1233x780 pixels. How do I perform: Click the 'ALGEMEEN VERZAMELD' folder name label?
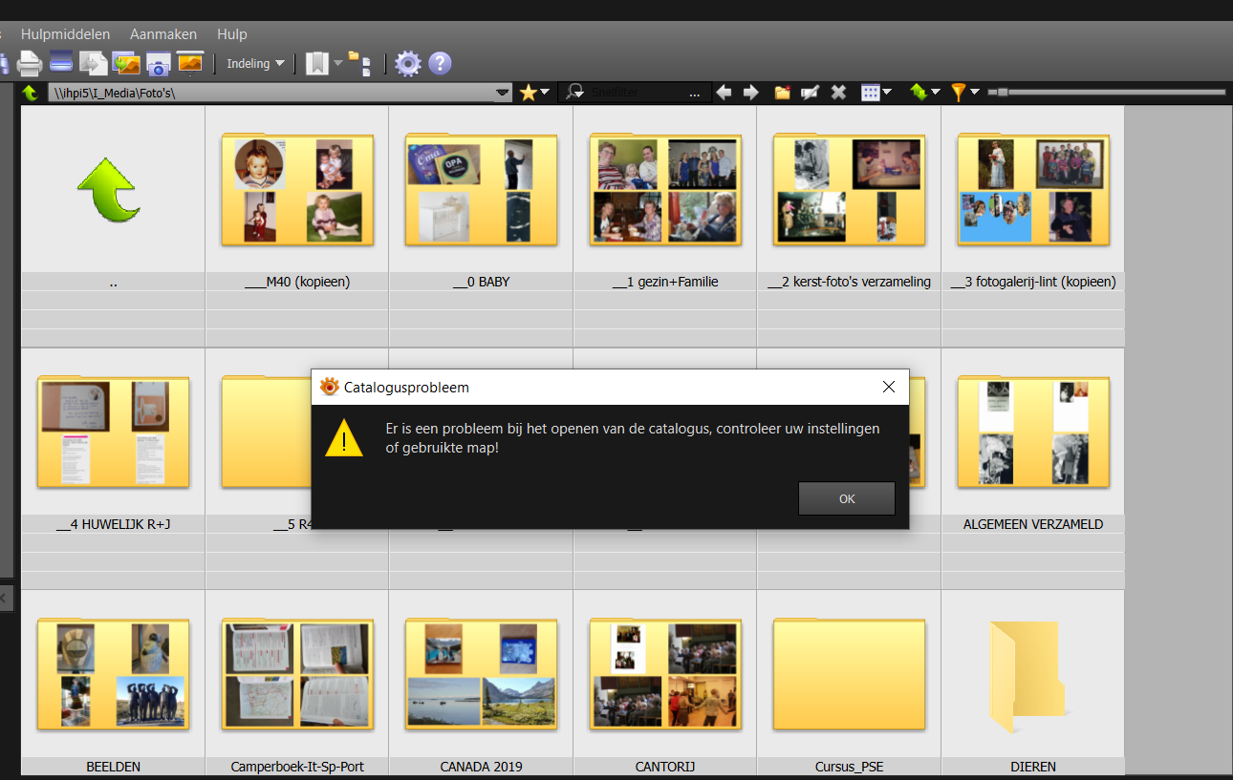(1033, 524)
